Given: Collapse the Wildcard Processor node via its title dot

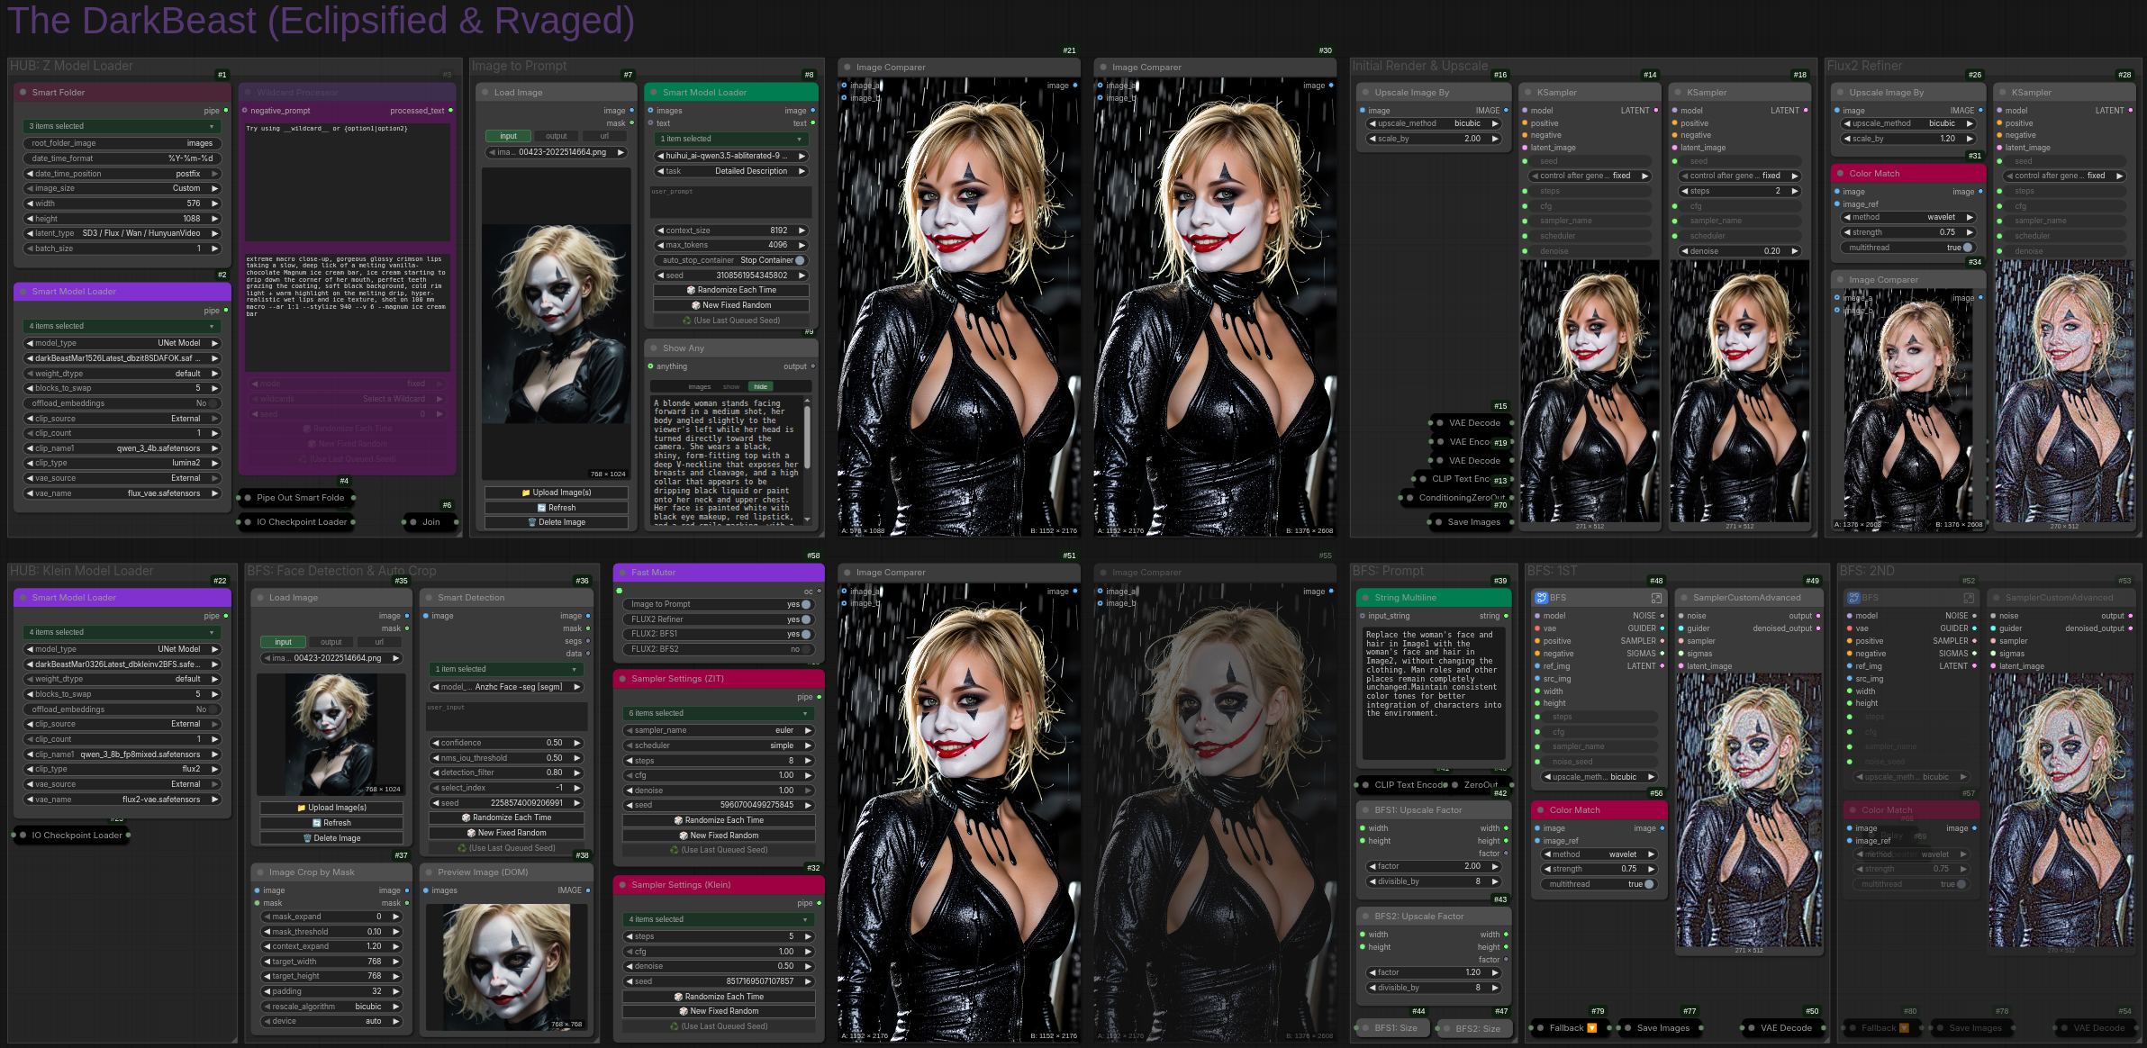Looking at the screenshot, I should click(248, 93).
